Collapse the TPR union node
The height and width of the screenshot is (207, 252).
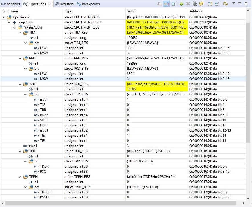[x=20, y=151]
